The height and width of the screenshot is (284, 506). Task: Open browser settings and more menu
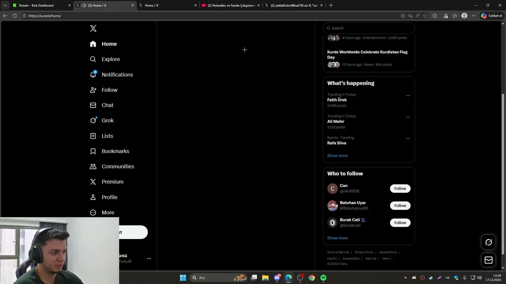[x=474, y=16]
